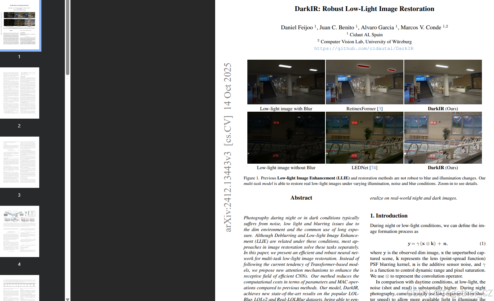Click the arXiv:2412.13443v3 vertical stamp
Image resolution: width=494 pixels, height=301 pixels.
tap(228, 147)
